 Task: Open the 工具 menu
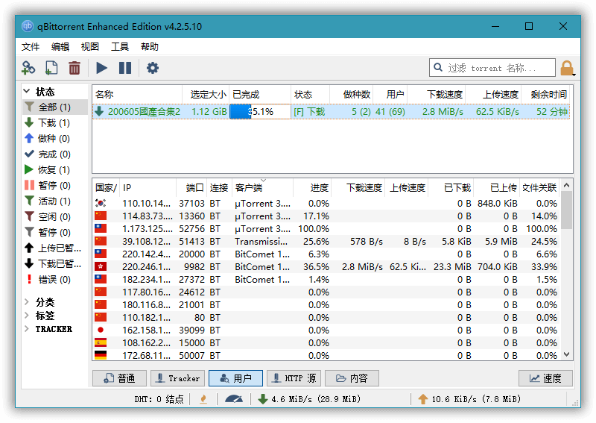tap(120, 46)
